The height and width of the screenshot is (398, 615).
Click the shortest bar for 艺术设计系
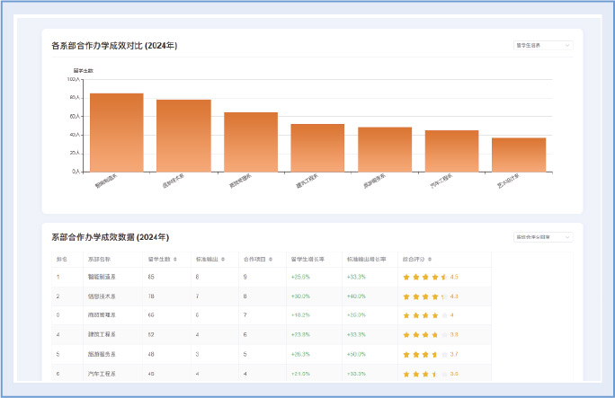click(519, 154)
